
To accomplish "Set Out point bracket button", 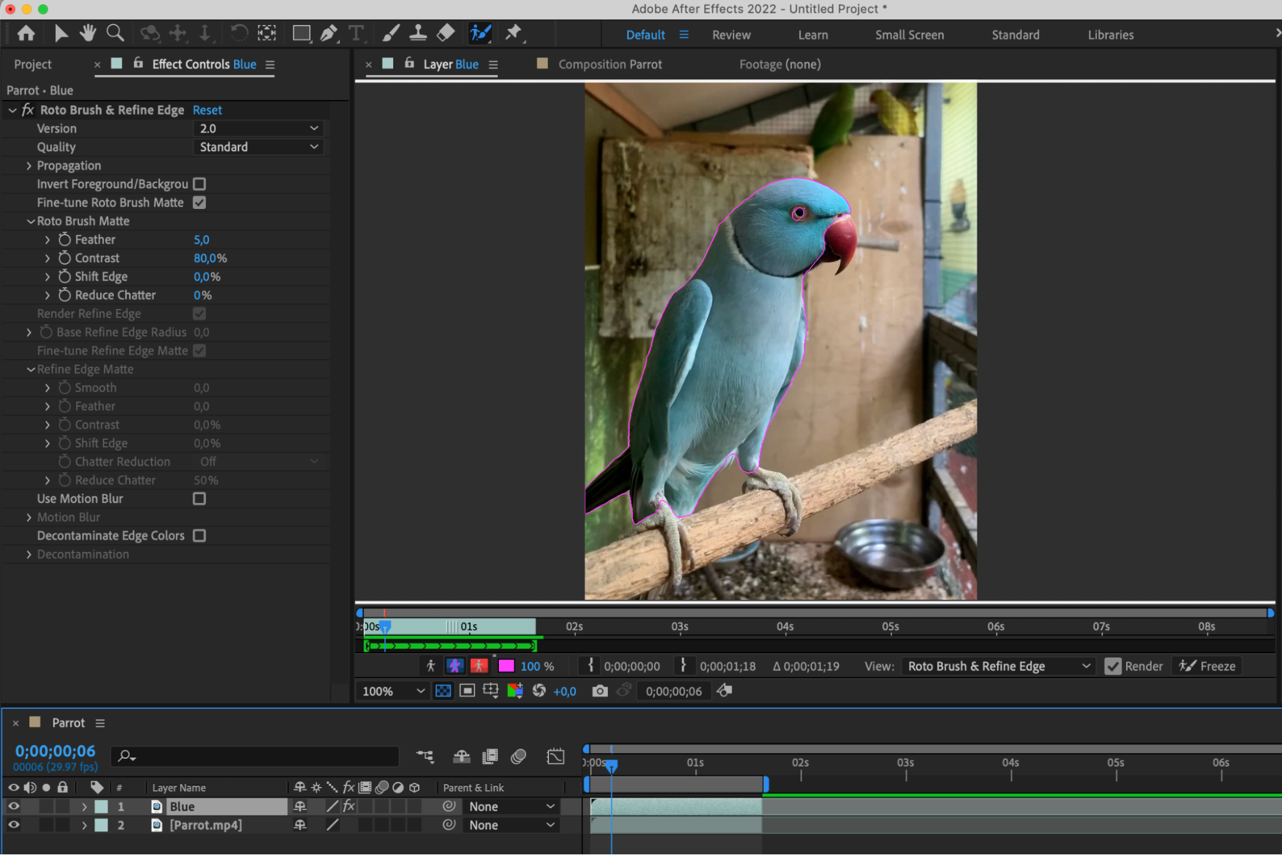I will tap(684, 666).
